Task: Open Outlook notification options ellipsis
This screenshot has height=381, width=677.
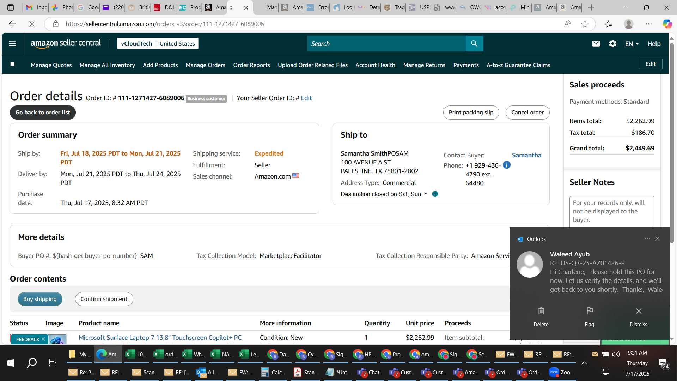Action: [647, 239]
